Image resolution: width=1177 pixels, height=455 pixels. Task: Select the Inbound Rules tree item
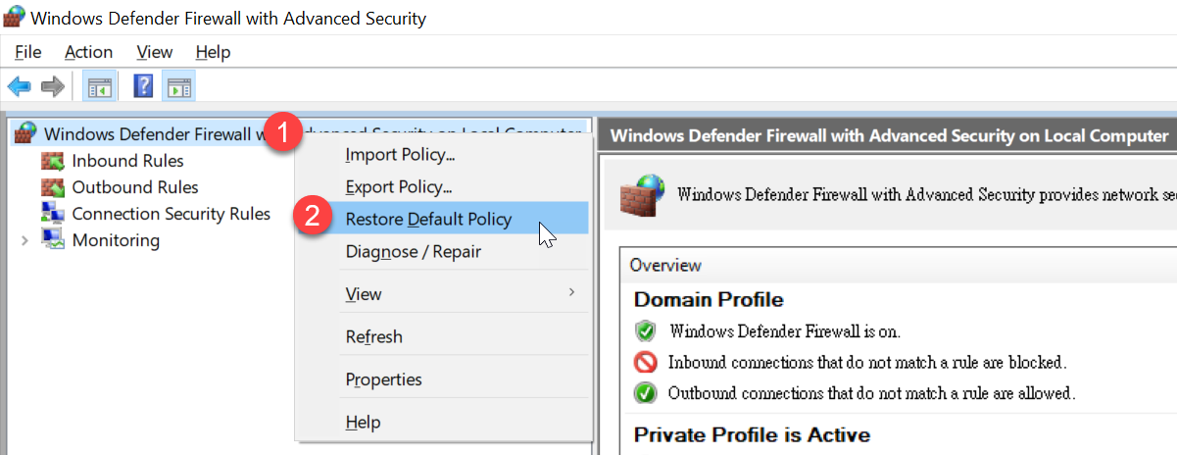(127, 161)
